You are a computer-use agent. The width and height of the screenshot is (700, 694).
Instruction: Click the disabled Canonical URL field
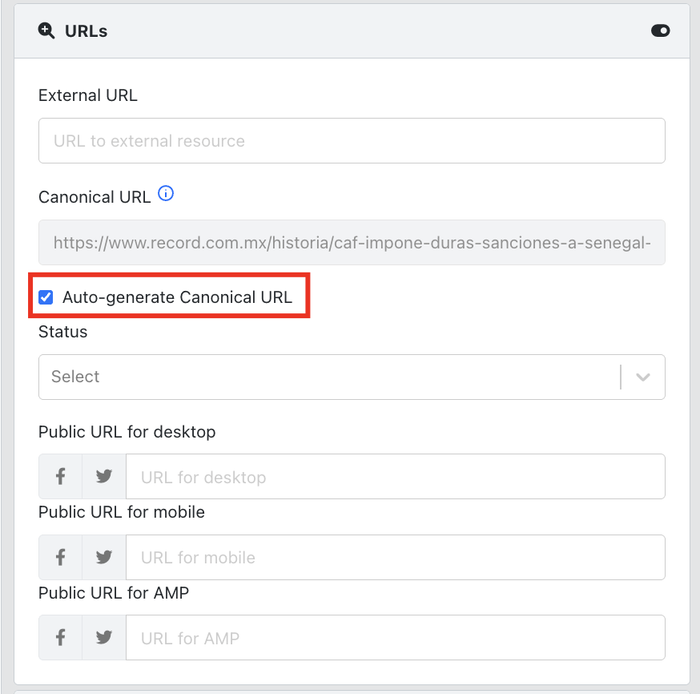click(352, 242)
